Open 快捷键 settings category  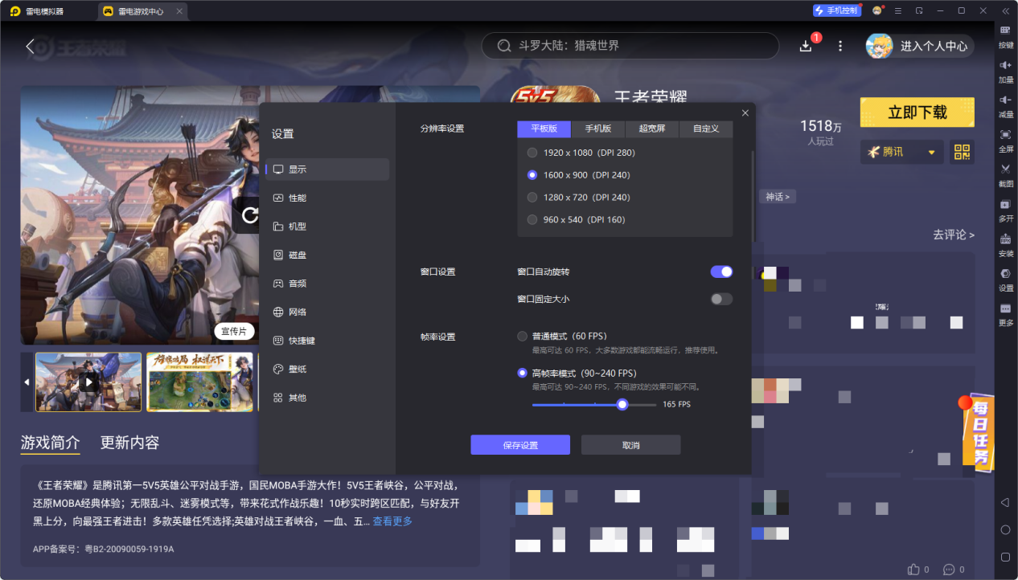(x=327, y=341)
